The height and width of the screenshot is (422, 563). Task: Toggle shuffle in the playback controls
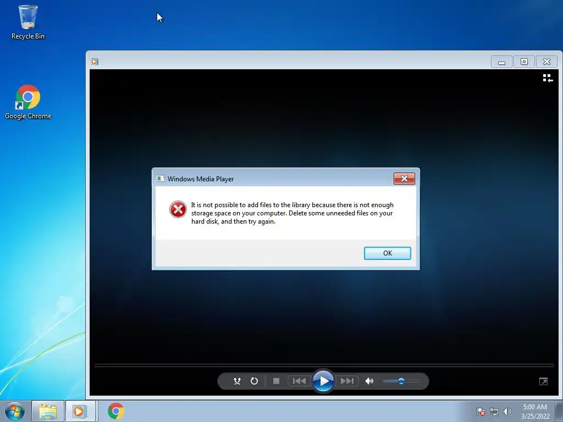pos(237,381)
